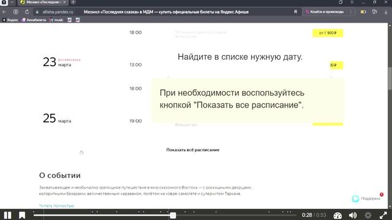This screenshot has height=220, width=392.
Task: Open the Поддержка chat widget
Action: click(x=366, y=199)
